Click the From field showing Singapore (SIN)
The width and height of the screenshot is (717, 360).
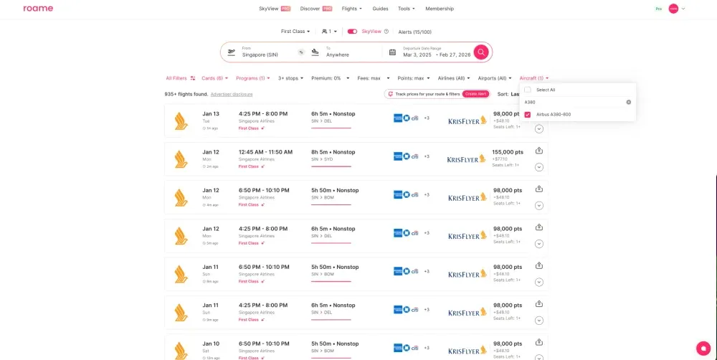pos(265,52)
